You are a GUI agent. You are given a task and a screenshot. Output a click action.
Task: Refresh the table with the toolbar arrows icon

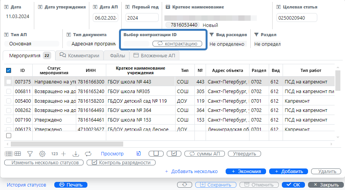(x=88, y=154)
